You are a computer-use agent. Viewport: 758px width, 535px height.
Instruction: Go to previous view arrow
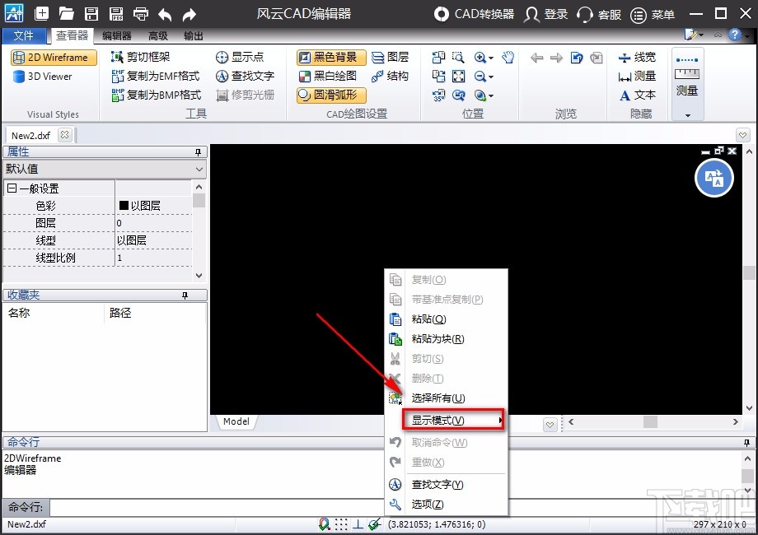click(x=536, y=58)
